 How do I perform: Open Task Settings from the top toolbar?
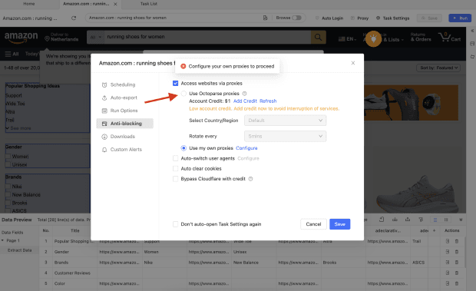tap(393, 18)
